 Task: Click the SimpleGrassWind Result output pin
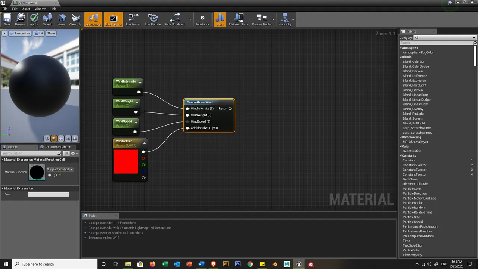coord(230,109)
